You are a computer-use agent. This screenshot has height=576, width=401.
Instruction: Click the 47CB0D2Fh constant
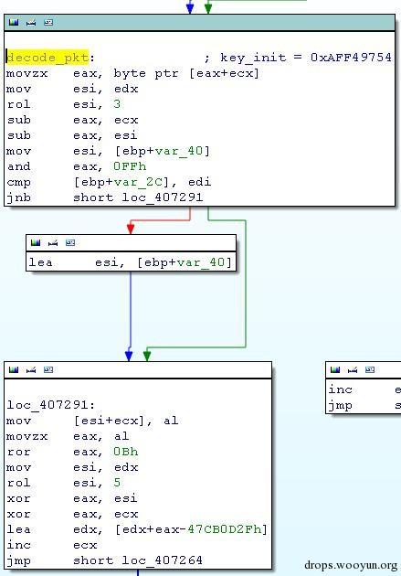tap(224, 529)
